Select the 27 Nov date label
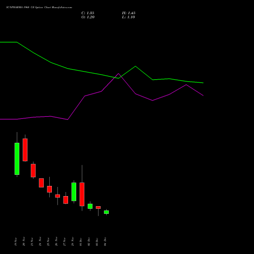 [x=65, y=242]
